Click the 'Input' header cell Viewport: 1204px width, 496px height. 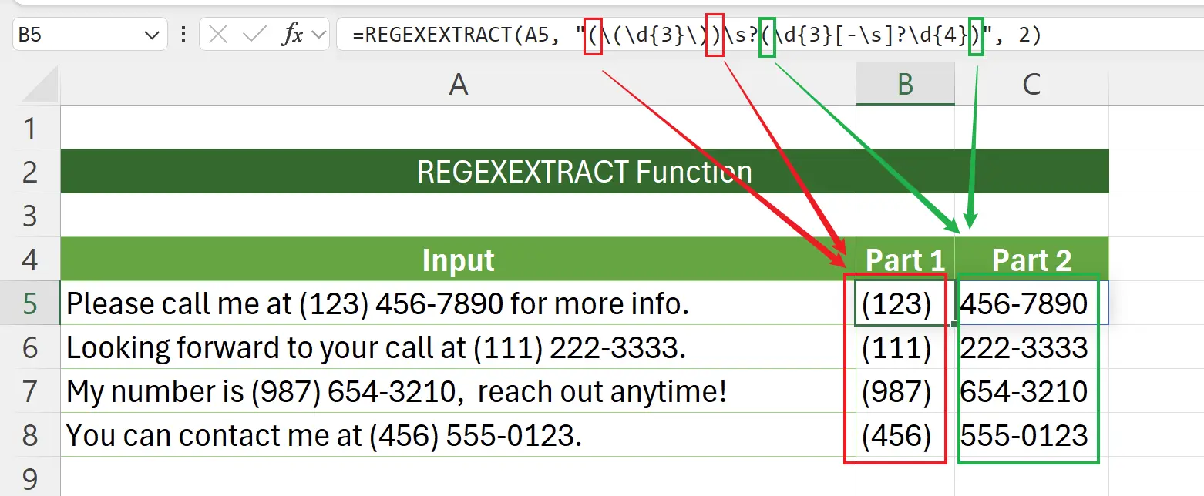click(x=458, y=260)
